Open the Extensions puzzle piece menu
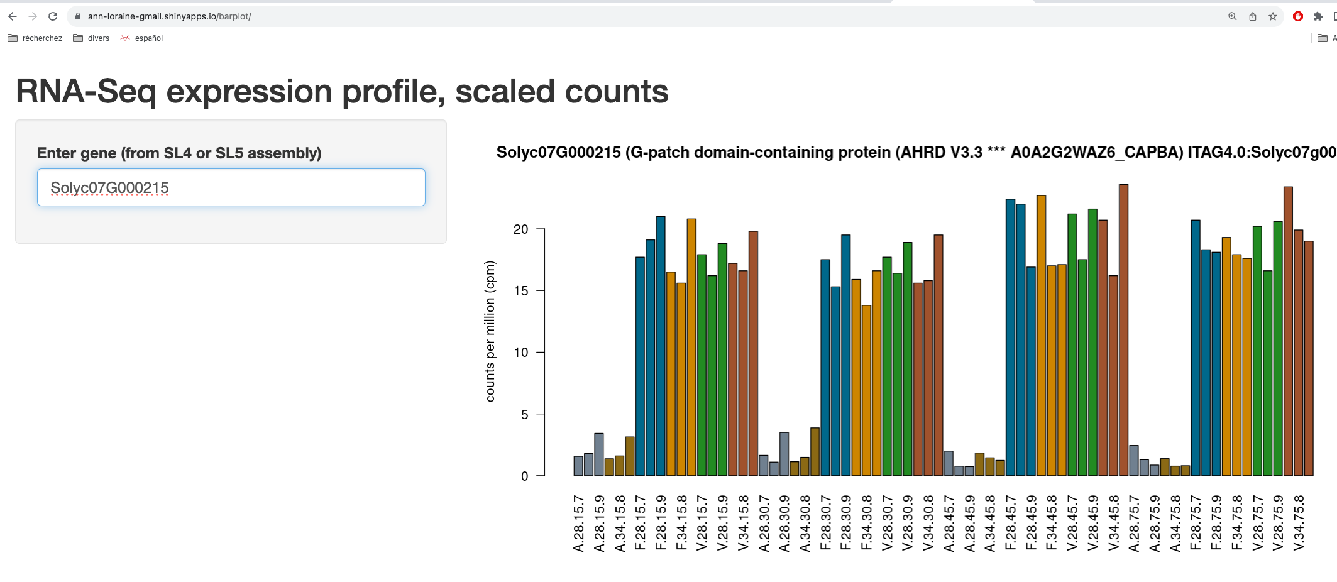 [1318, 16]
